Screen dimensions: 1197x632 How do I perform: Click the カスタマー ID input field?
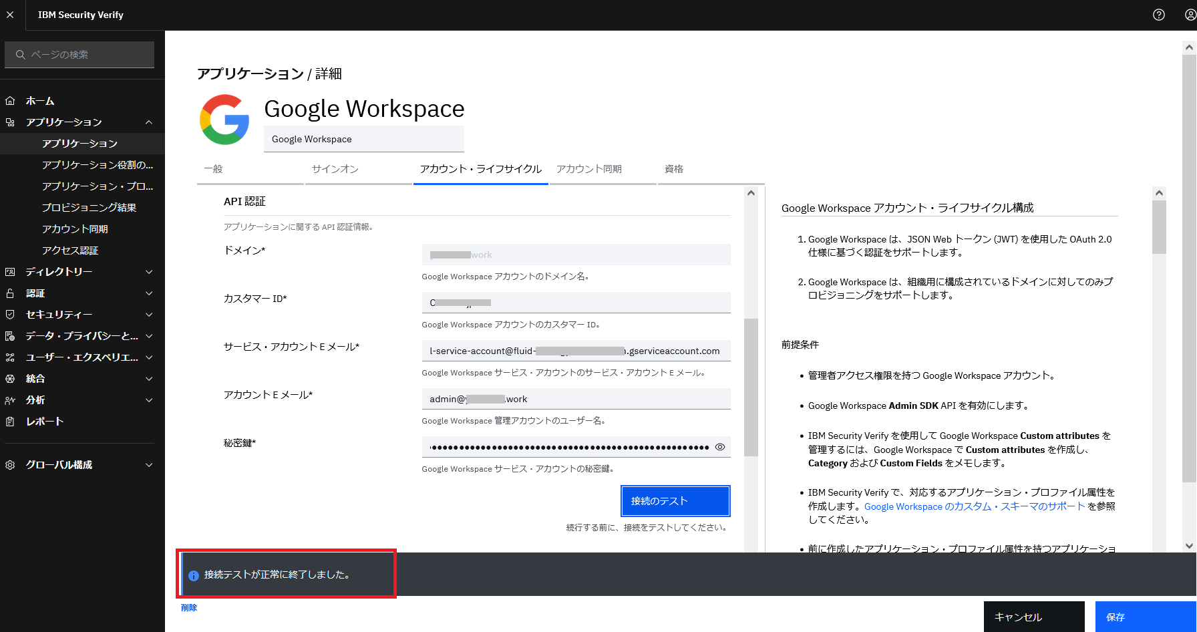pyautogui.click(x=576, y=303)
